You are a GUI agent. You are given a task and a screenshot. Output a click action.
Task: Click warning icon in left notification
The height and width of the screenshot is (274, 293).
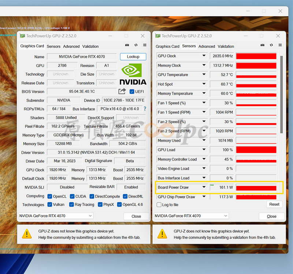pyautogui.click(x=27, y=234)
